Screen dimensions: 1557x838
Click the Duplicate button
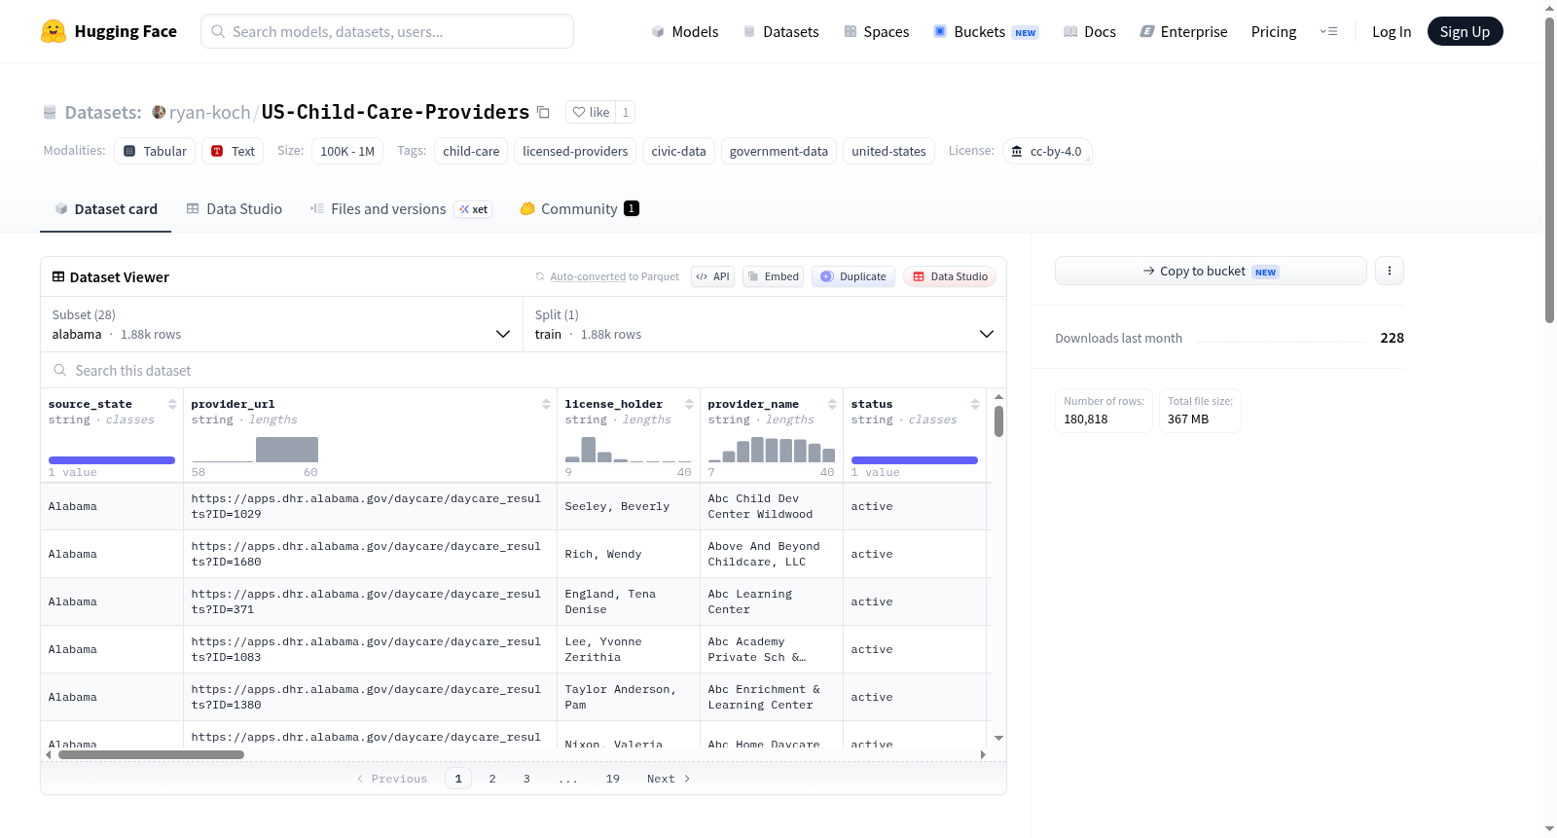click(x=853, y=276)
